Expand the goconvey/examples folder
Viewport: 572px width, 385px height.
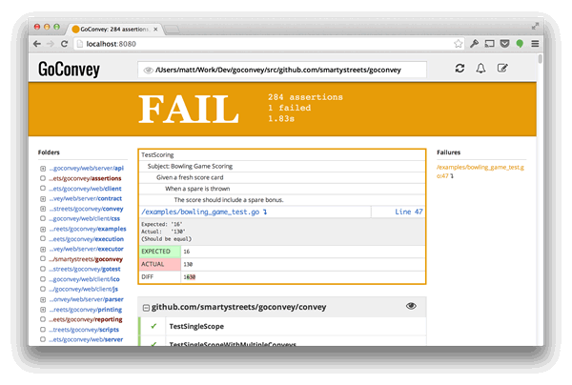tap(43, 229)
